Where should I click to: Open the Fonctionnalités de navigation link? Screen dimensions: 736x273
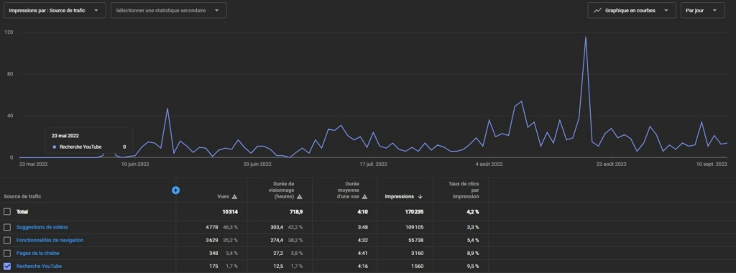click(50, 240)
